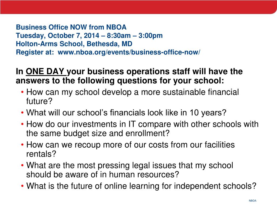Click the legal issues in human resources bullet

click(x=130, y=170)
